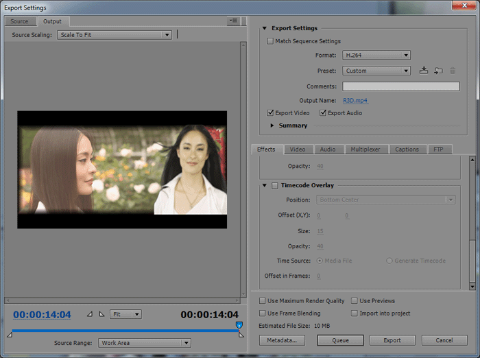Open the preview panel flyout menu icon
480x358 pixels.
point(233,21)
